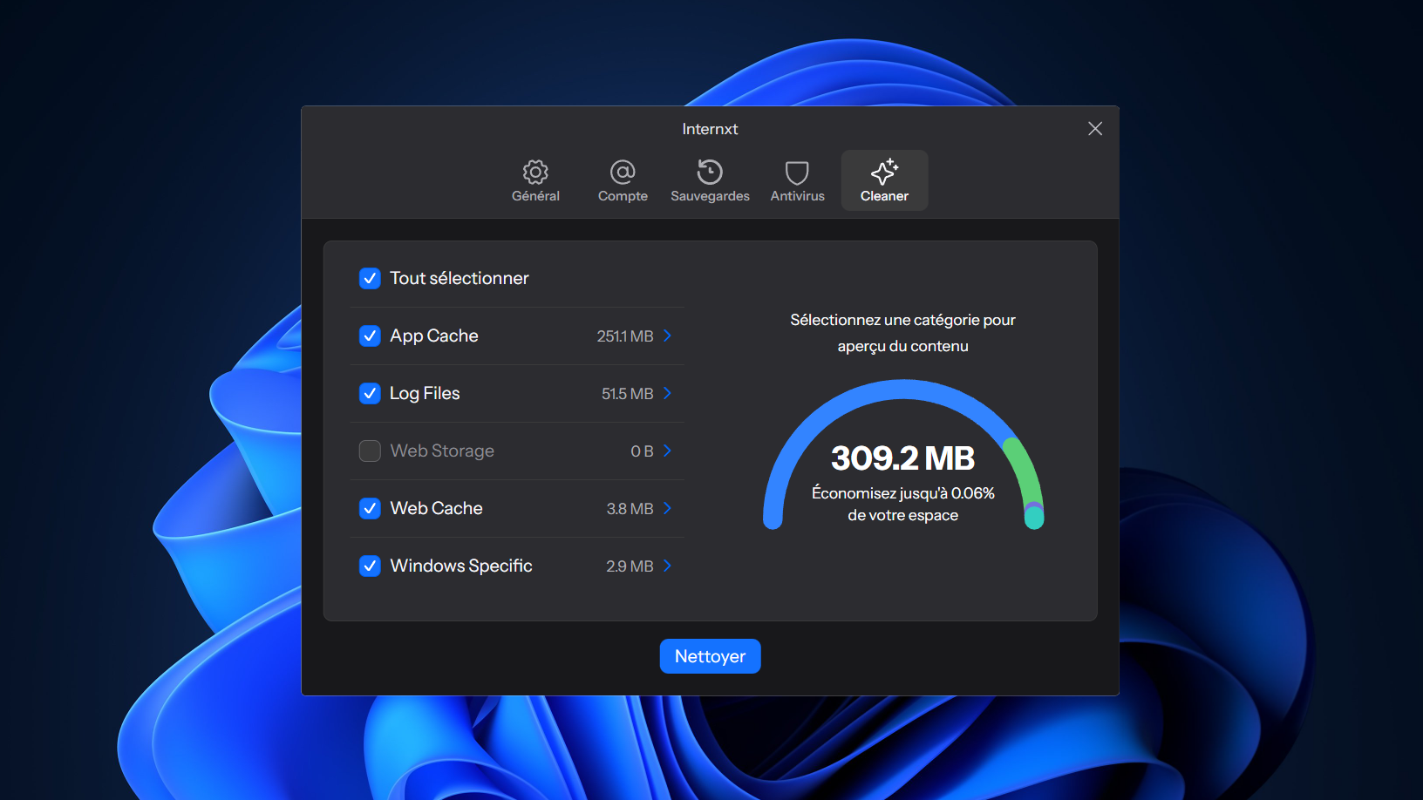The width and height of the screenshot is (1423, 800).
Task: Expand Log Files details chevron
Action: tap(667, 393)
